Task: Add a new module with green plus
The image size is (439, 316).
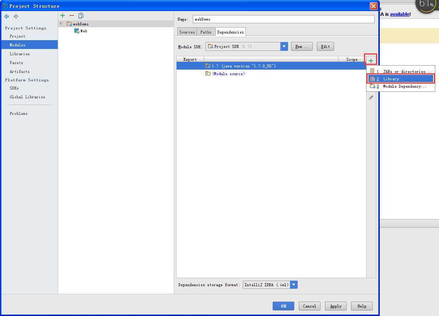Action: [63, 16]
